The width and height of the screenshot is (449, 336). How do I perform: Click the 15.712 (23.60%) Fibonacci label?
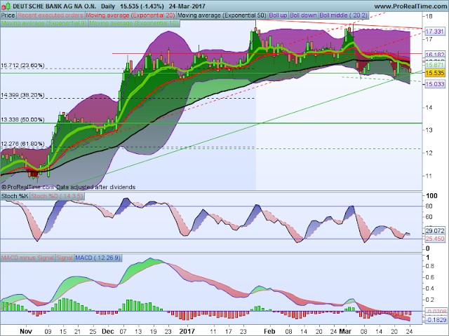(22, 65)
